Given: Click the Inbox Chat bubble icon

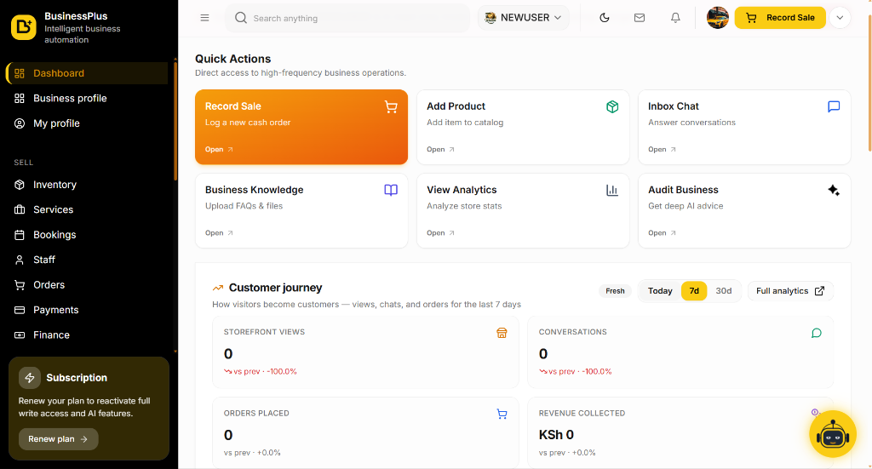Looking at the screenshot, I should click(834, 106).
